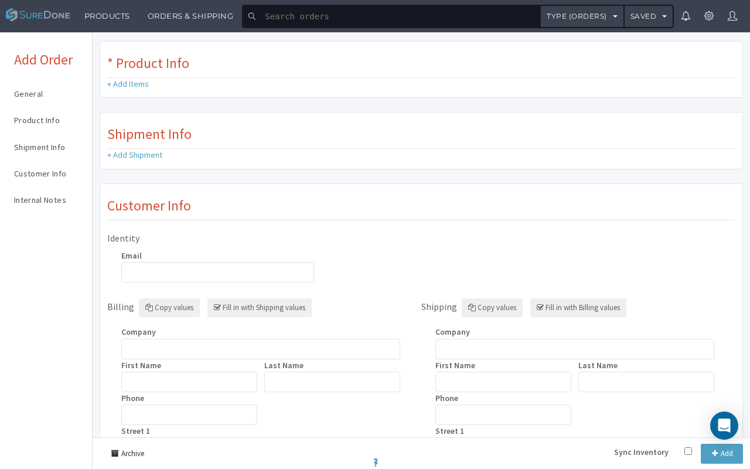Click the + Add Items link
Viewport: 750px width, 469px height.
click(x=128, y=84)
